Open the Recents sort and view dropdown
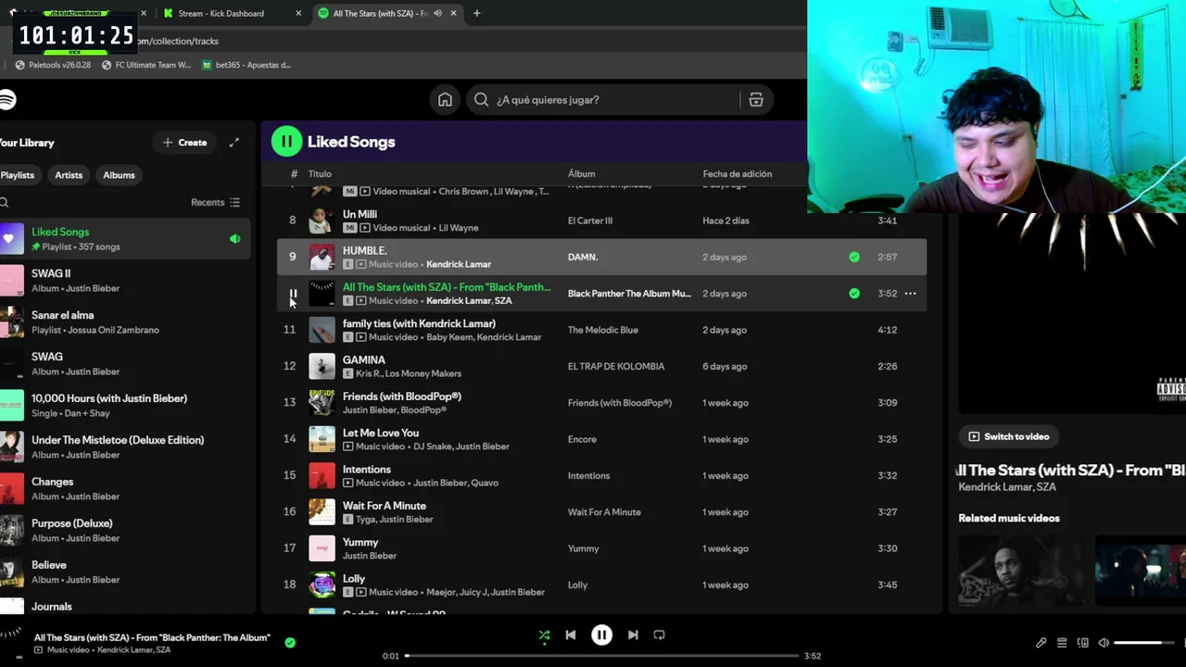This screenshot has height=667, width=1186. [216, 203]
